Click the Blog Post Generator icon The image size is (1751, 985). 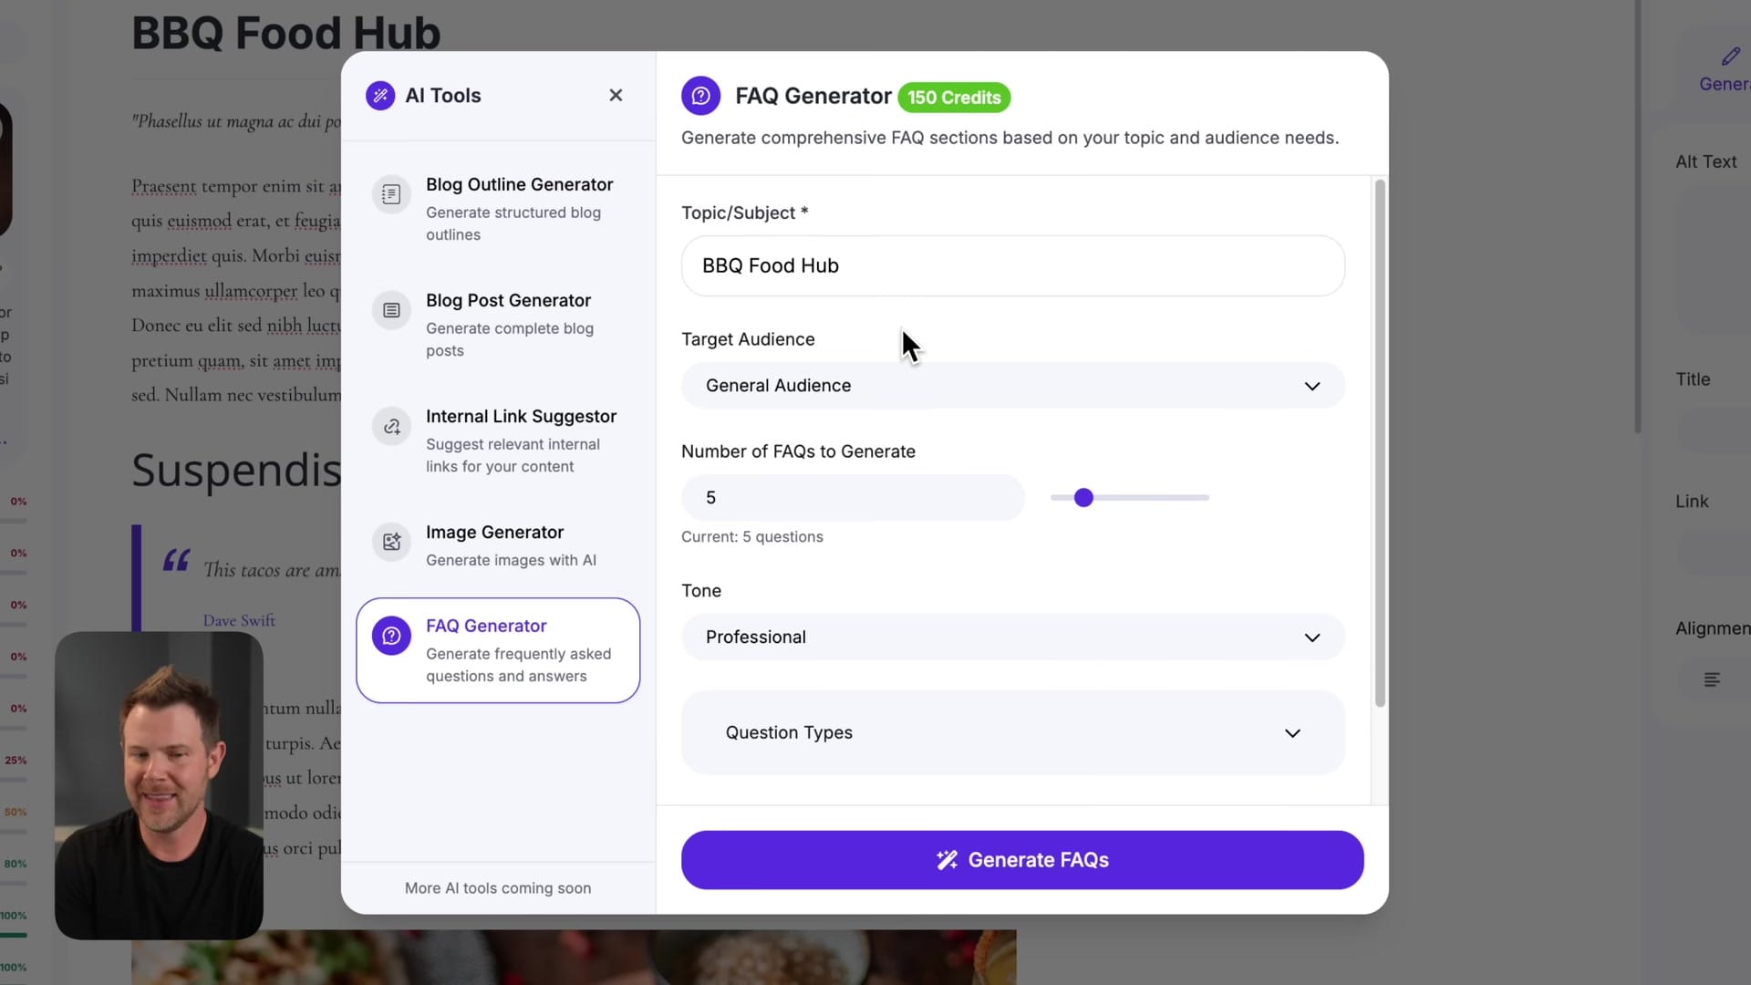pyautogui.click(x=391, y=310)
